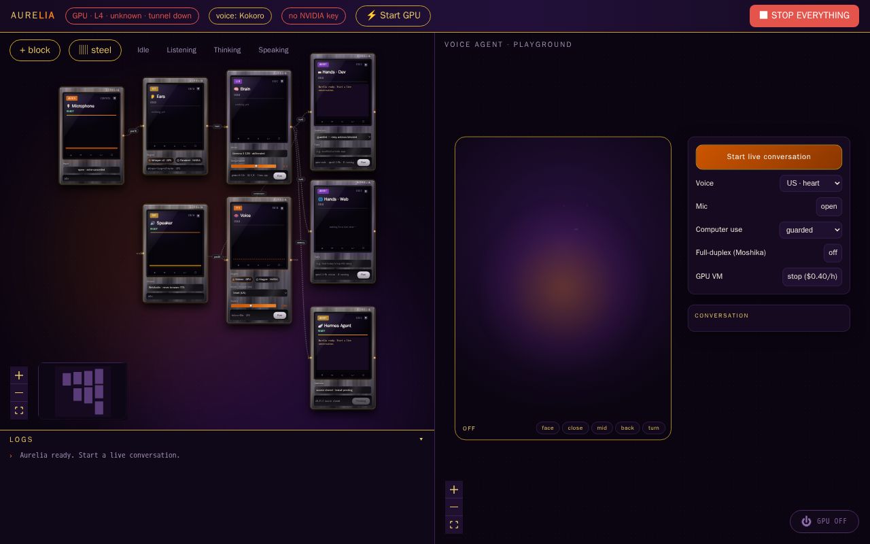Select the Speaking state tab
This screenshot has width=870, height=544.
(x=273, y=50)
